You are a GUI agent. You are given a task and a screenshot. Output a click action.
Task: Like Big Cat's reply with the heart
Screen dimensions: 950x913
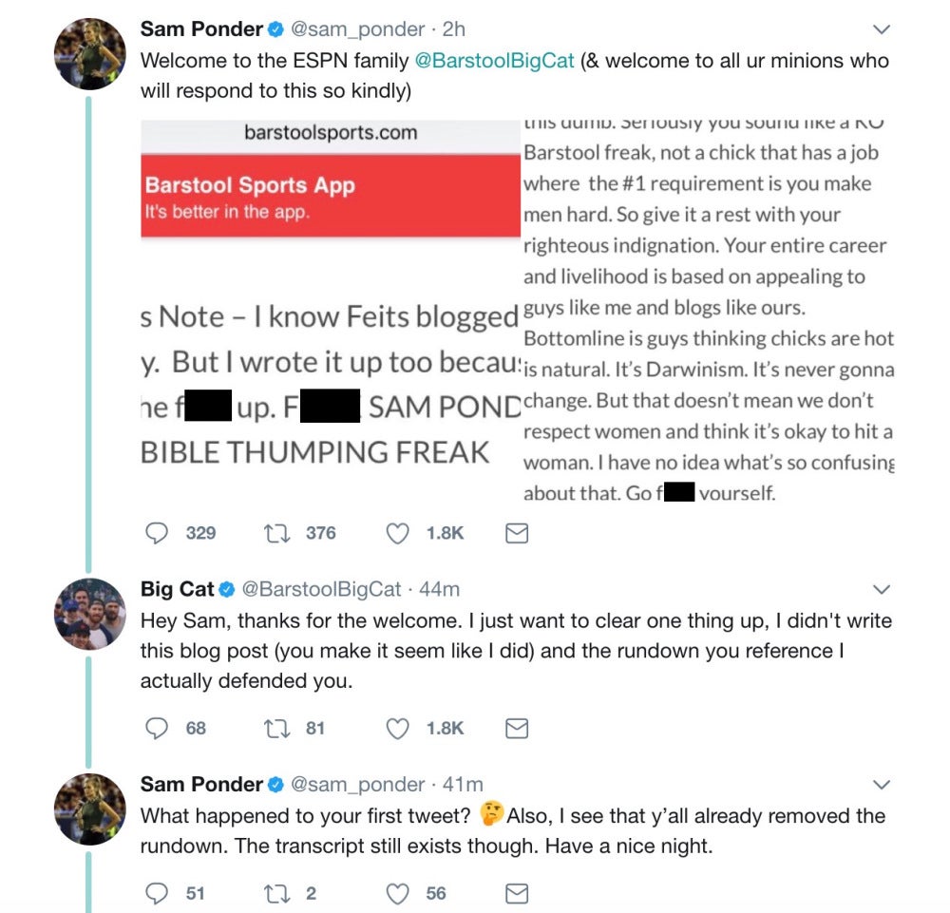point(397,728)
